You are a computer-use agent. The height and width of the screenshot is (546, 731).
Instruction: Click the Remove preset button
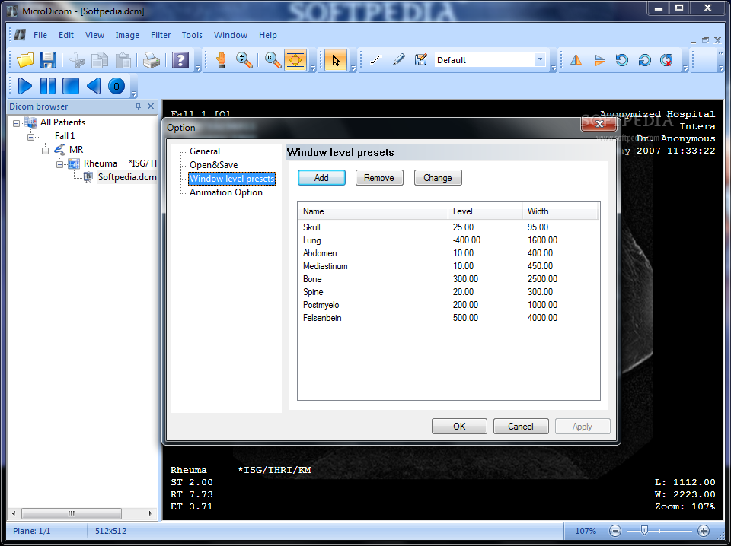click(379, 178)
